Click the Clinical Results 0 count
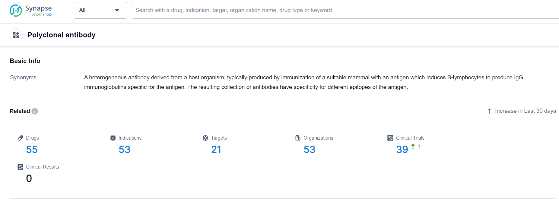The image size is (559, 202). tap(29, 178)
